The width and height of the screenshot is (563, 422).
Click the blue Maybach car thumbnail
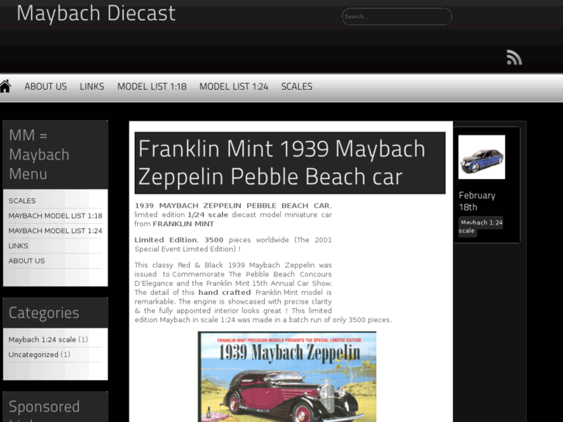(x=482, y=157)
